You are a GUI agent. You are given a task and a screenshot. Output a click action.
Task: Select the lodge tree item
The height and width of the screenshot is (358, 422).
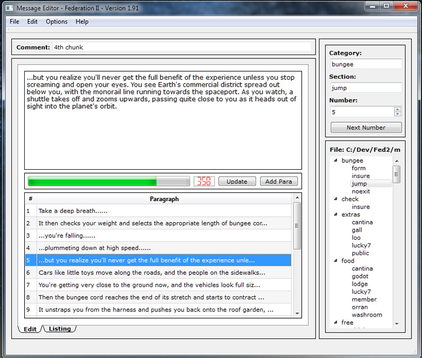pos(360,284)
